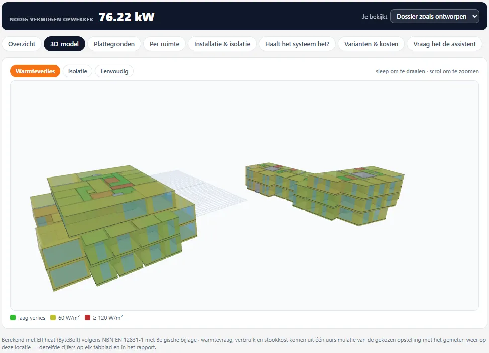Go to Installatie & isolatie tab
Viewport: 489px width, 353px height.
[x=222, y=44]
